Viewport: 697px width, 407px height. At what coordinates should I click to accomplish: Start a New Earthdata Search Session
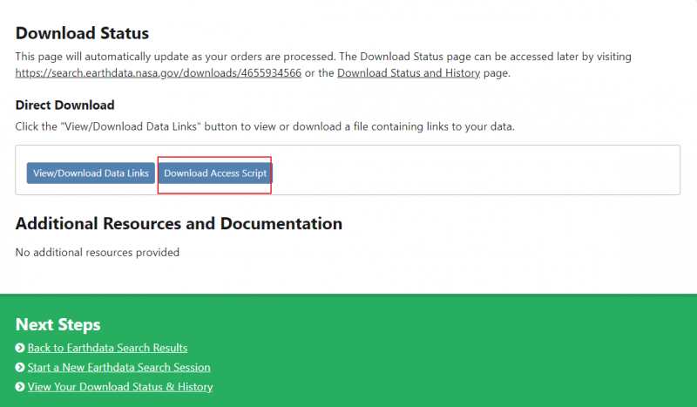118,368
